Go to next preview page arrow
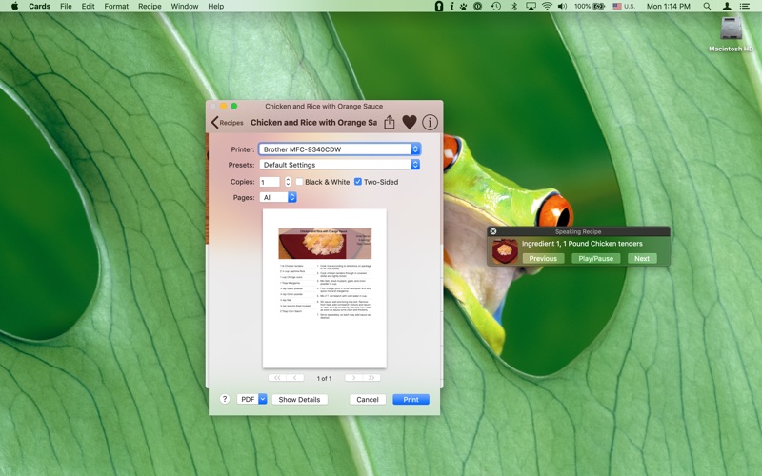Image resolution: width=762 pixels, height=476 pixels. (353, 377)
